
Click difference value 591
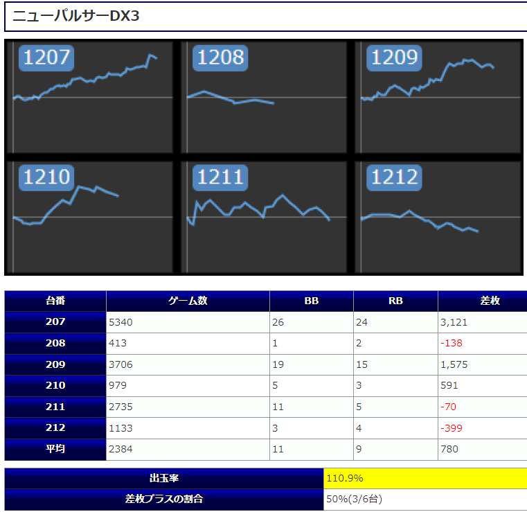click(483, 386)
